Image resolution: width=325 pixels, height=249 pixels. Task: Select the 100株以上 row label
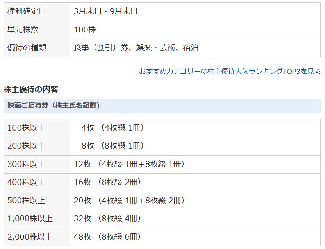click(37, 128)
